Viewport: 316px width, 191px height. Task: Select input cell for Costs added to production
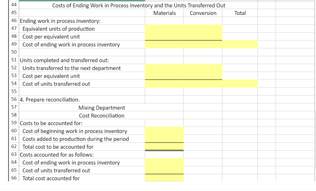point(164,139)
